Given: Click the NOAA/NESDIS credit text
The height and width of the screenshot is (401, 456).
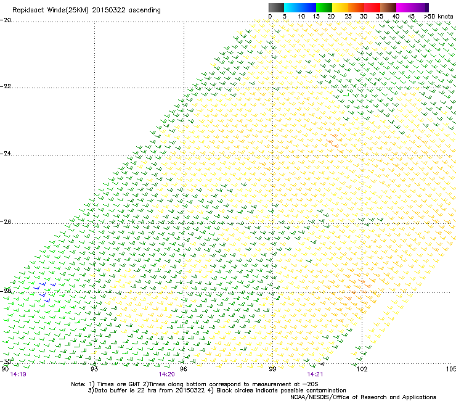Looking at the screenshot, I should pos(363,397).
